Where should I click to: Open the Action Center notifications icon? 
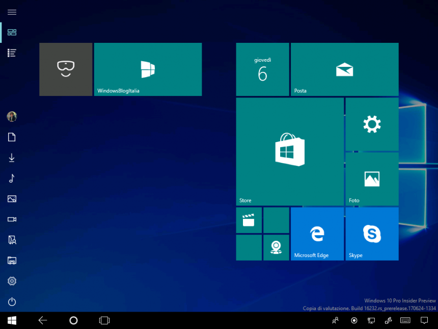tap(424, 320)
